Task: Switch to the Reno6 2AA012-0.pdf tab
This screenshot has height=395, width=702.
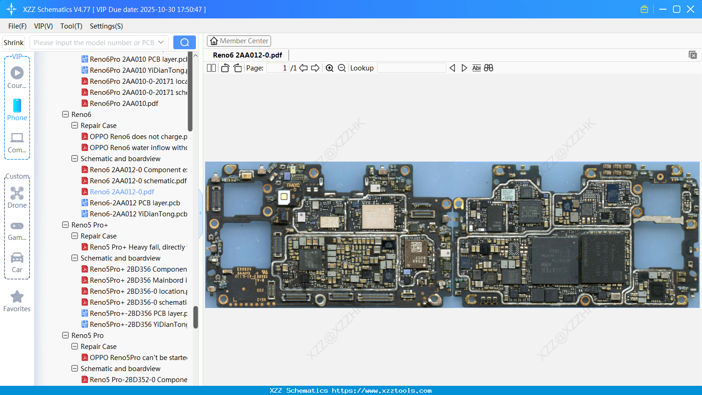Action: pyautogui.click(x=248, y=55)
